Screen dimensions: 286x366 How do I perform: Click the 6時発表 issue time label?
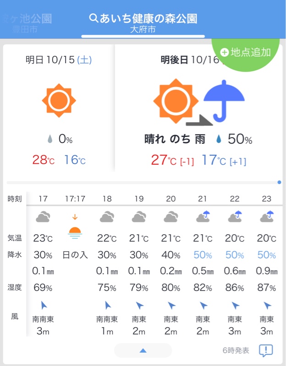coord(236,350)
